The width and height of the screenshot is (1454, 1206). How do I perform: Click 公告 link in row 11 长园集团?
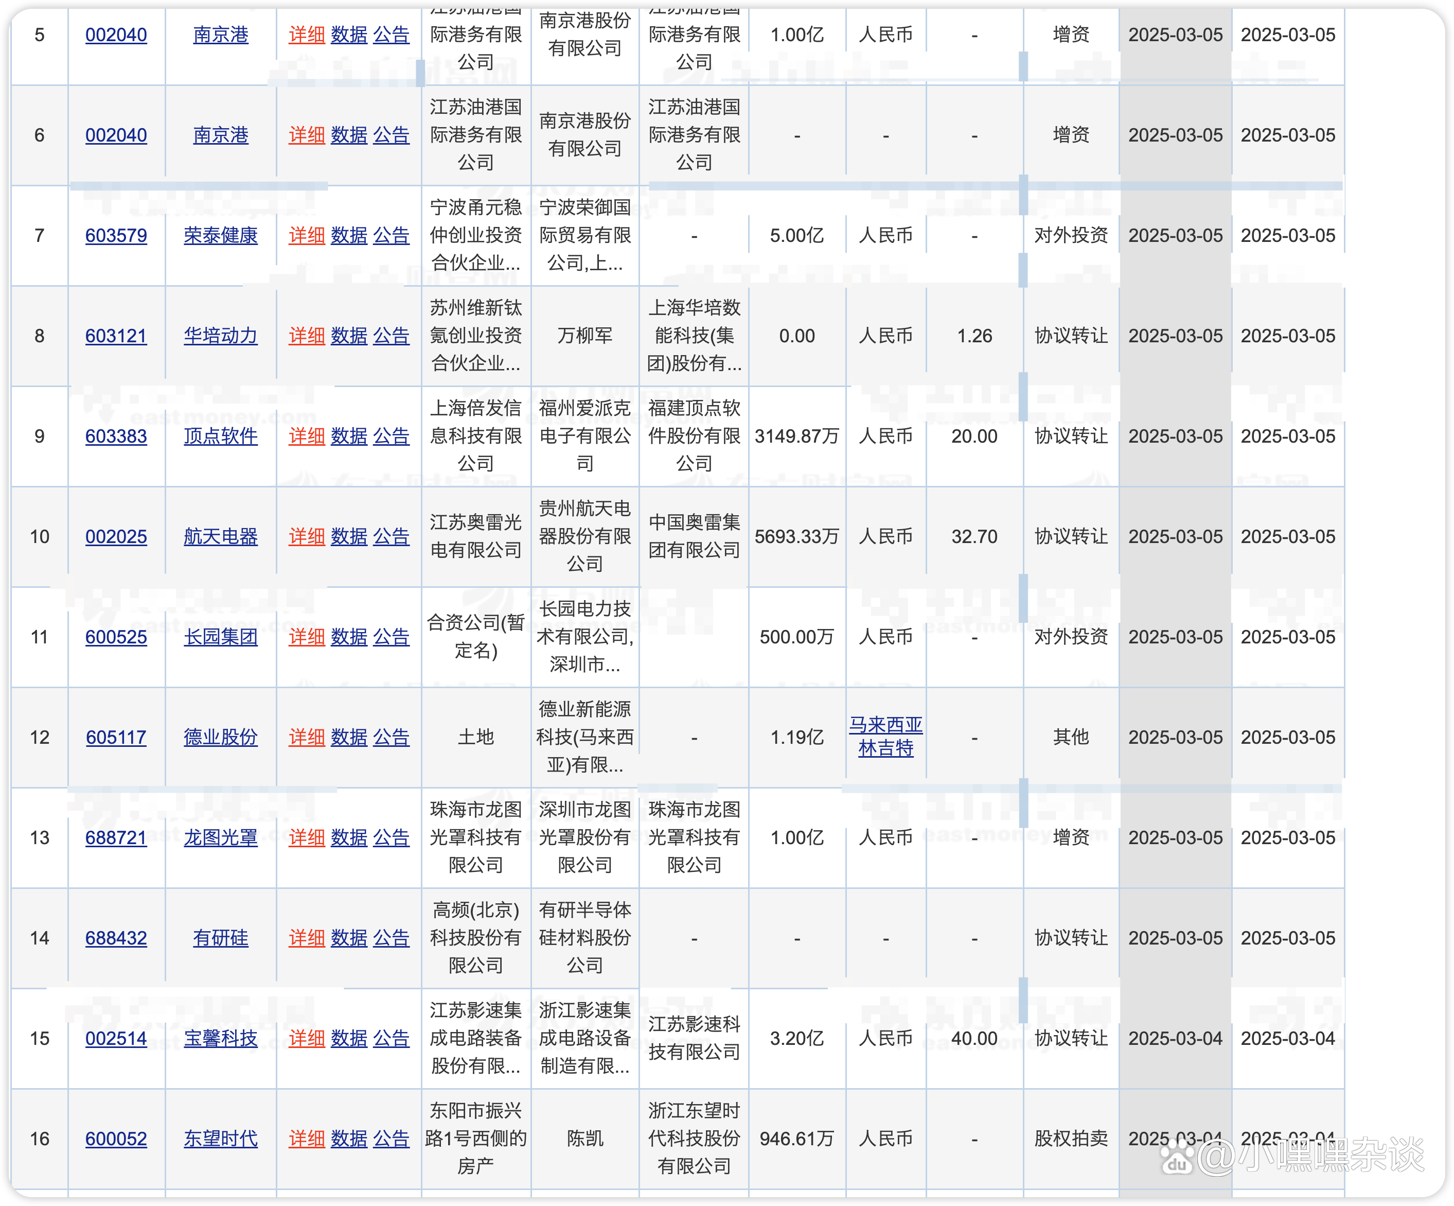point(391,637)
